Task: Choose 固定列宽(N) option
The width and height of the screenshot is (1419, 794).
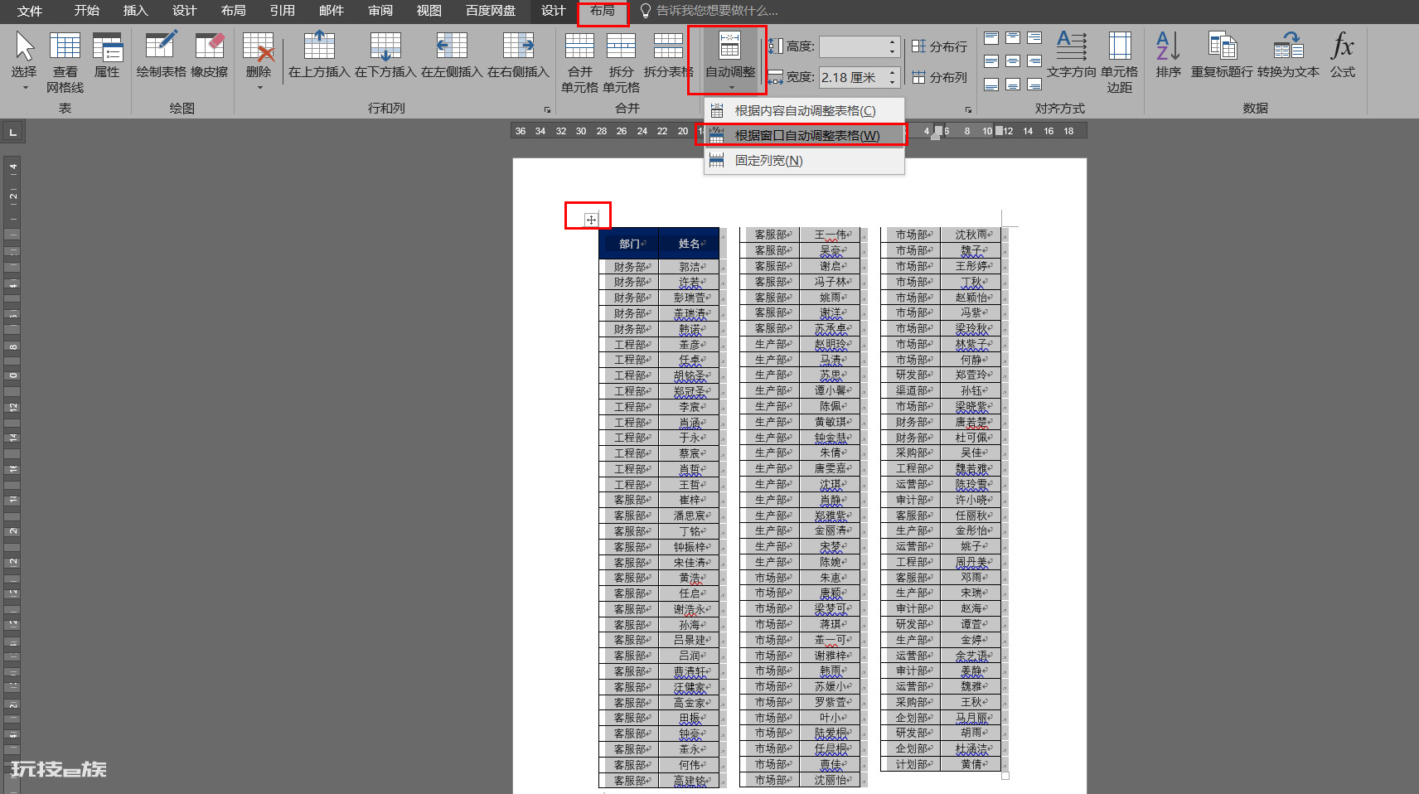Action: pos(804,160)
